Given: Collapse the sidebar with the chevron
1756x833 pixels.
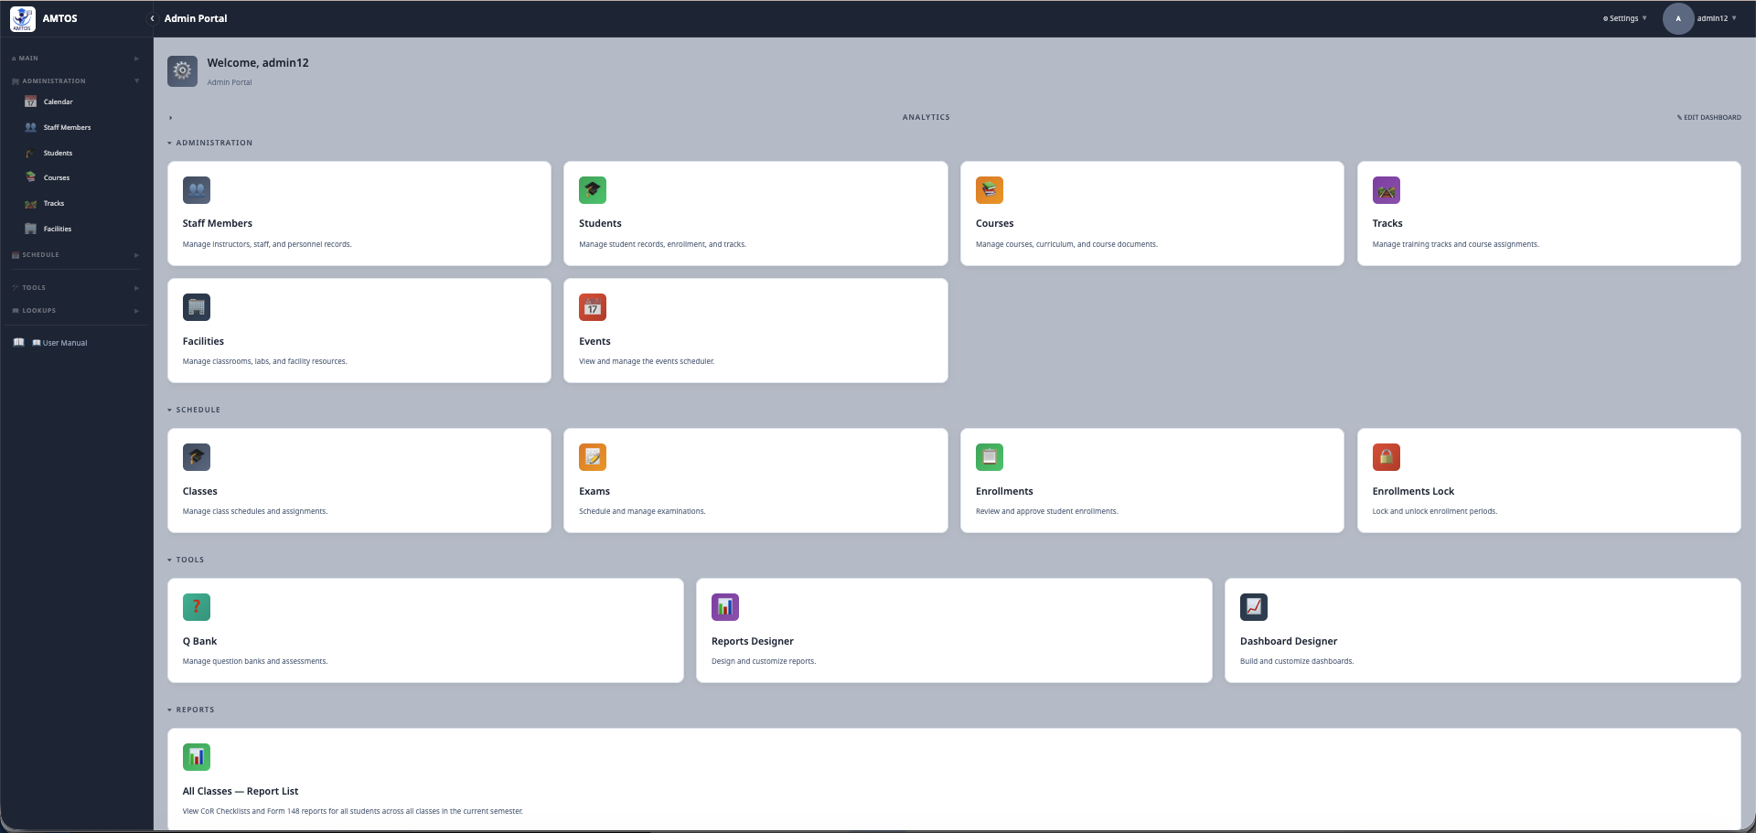Looking at the screenshot, I should pyautogui.click(x=152, y=18).
